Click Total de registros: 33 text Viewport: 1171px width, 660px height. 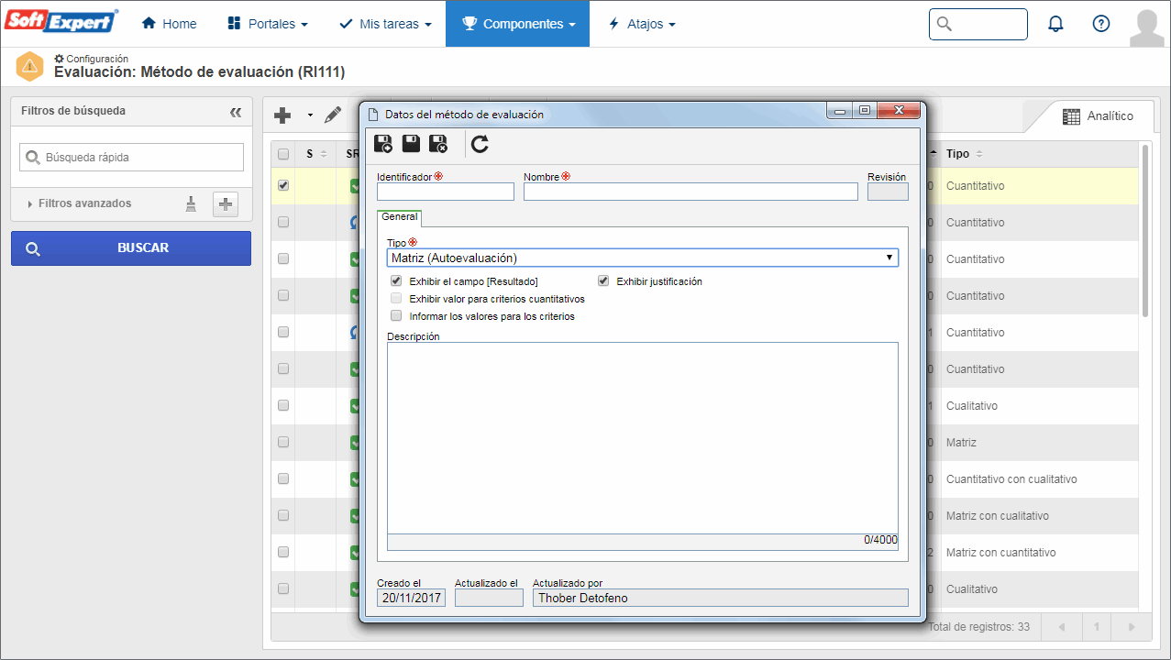tap(978, 627)
